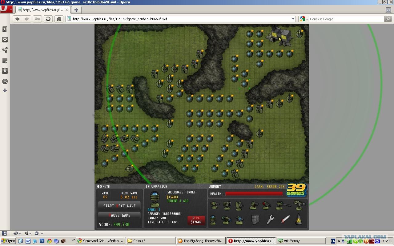The height and width of the screenshot is (246, 394).
Task: Open the History clock panel in the sidebar
Action: pyautogui.click(x=5, y=81)
